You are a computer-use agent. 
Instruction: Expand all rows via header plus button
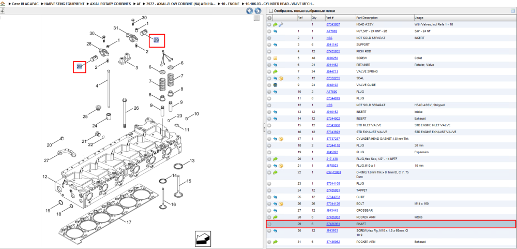[x=269, y=18]
